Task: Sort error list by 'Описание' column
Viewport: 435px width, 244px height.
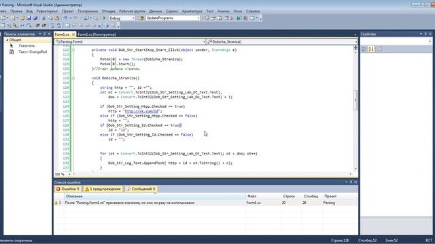Action: [155, 196]
